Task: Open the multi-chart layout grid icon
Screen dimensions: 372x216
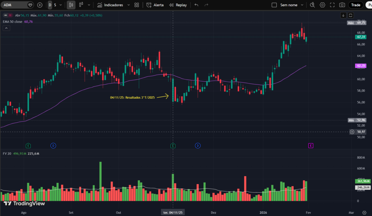Action: (136, 5)
